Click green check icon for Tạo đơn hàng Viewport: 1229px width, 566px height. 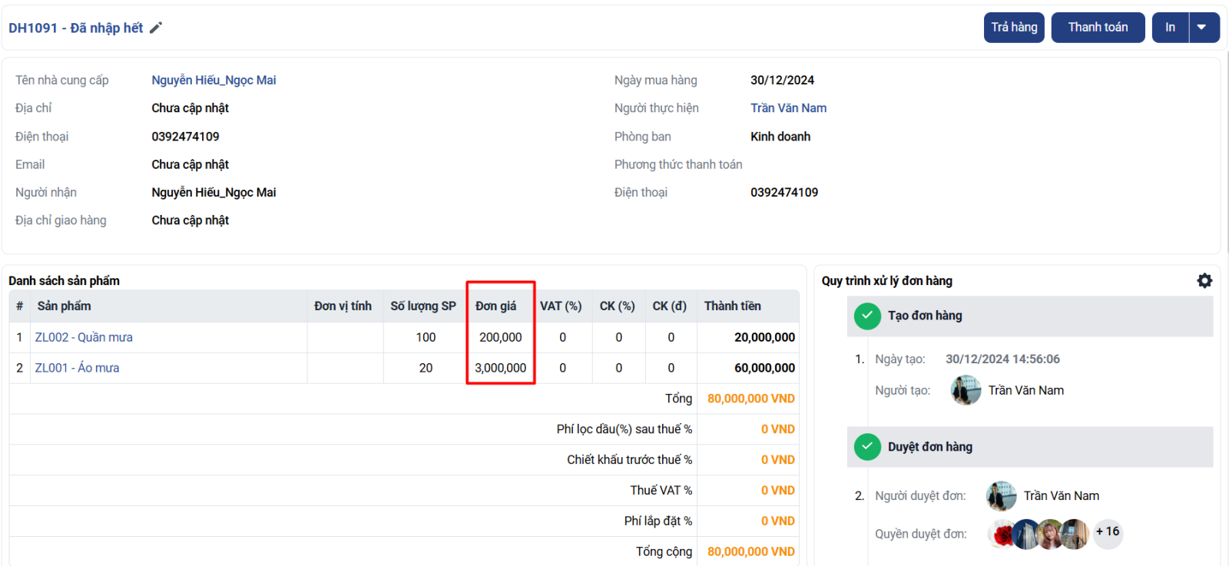pos(867,316)
